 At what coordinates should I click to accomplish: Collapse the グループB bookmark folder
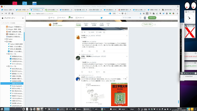(7, 66)
